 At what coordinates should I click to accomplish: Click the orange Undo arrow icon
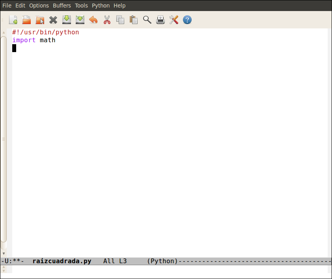click(93, 20)
